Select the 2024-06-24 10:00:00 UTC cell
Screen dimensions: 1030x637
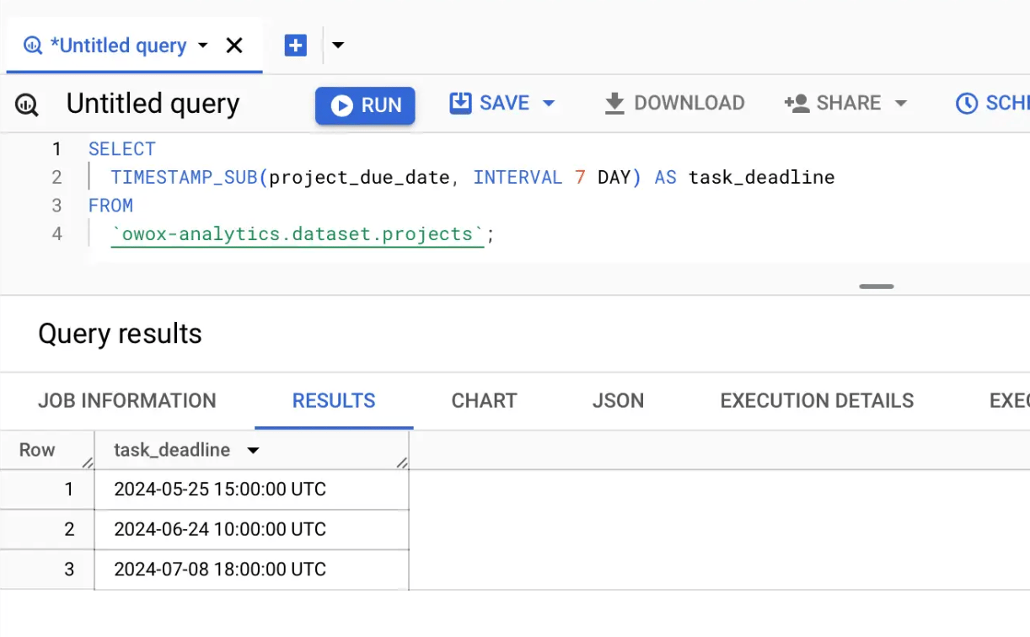tap(251, 529)
